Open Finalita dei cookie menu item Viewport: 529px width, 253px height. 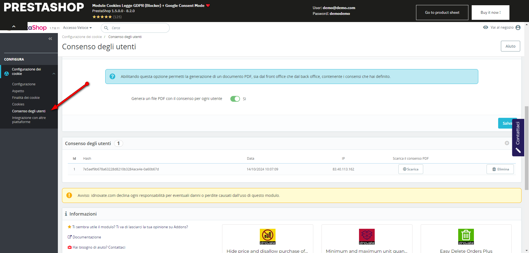26,98
